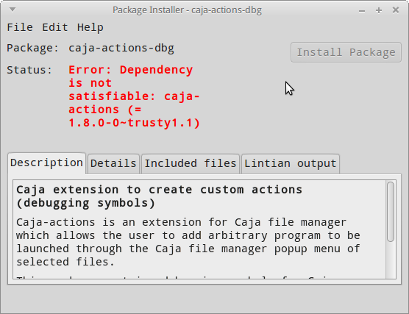Click the 'Caja-actions is an extension' paragraph
Image resolution: width=409 pixels, height=314 pixels.
(x=188, y=242)
